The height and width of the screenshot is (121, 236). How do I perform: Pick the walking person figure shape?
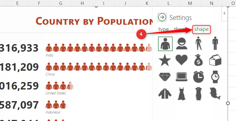(x=199, y=43)
